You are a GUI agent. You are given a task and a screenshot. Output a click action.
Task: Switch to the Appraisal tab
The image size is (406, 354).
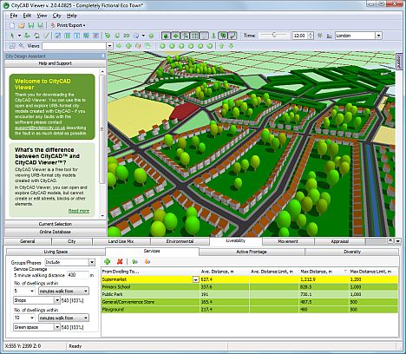coord(339,241)
